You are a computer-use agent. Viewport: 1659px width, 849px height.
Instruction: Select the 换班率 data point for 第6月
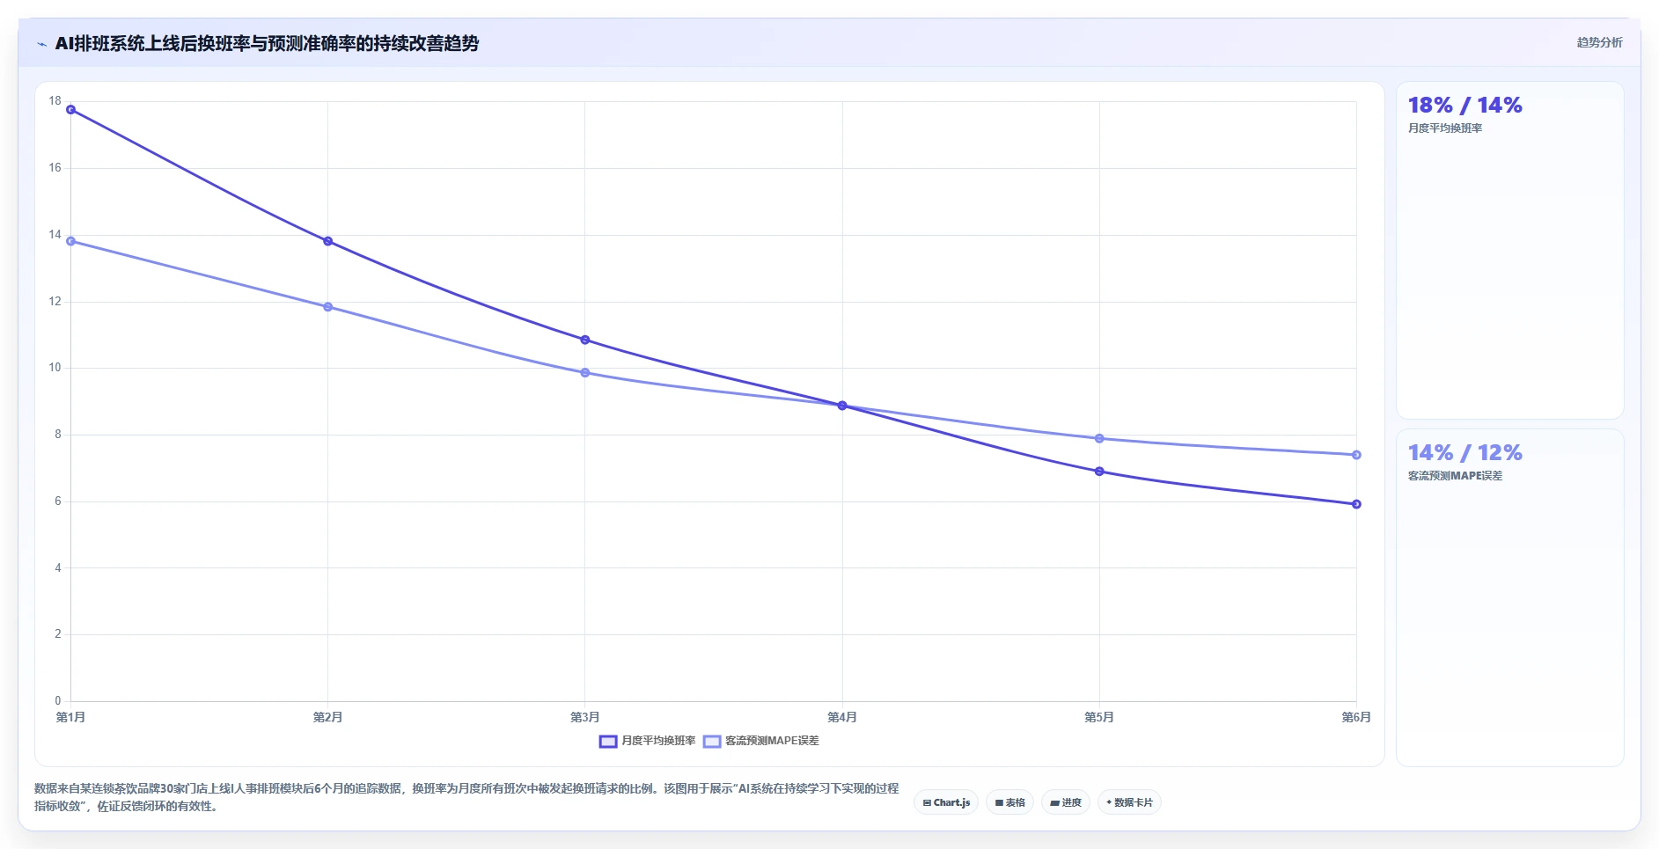[1356, 504]
